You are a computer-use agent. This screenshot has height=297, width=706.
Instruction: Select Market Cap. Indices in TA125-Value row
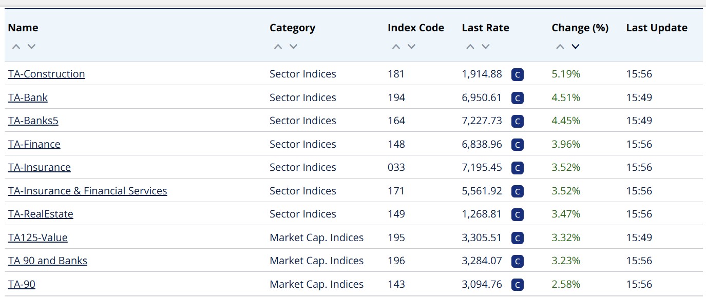317,237
